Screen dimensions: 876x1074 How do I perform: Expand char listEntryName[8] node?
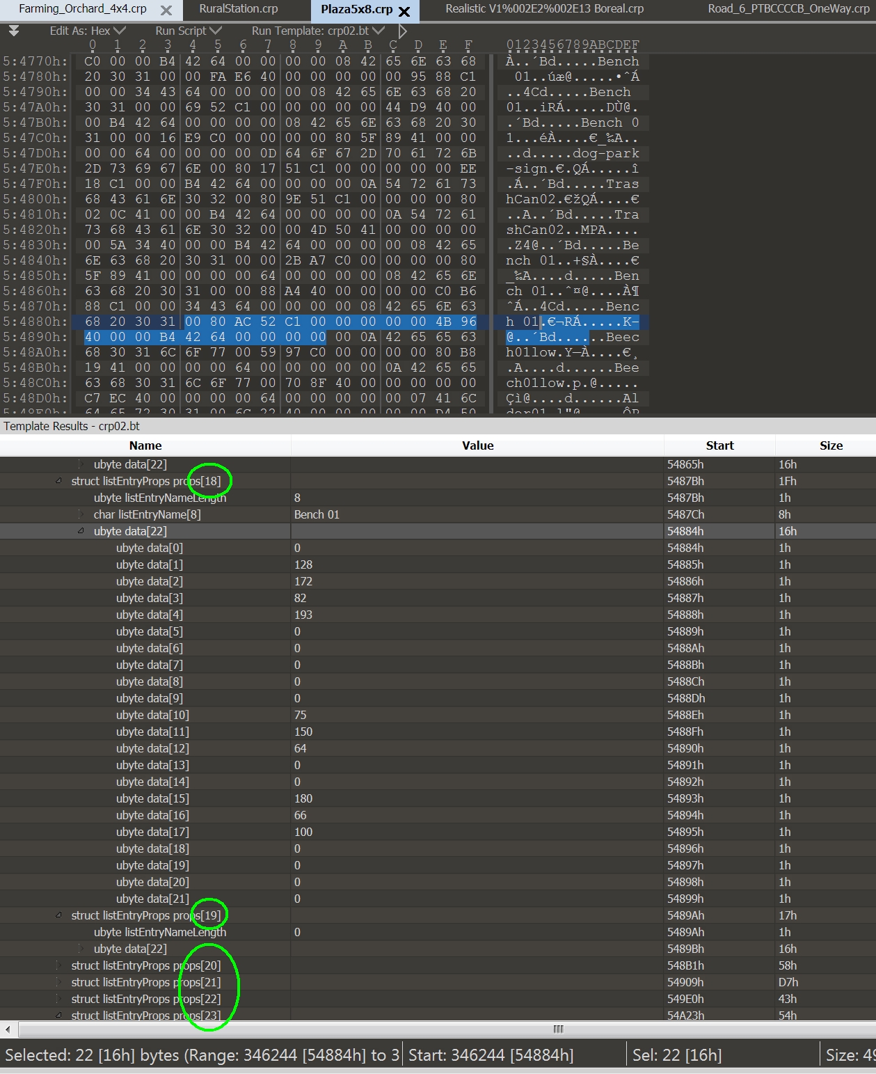pyautogui.click(x=81, y=514)
